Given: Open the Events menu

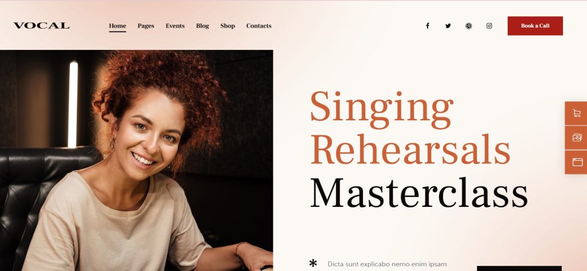Looking at the screenshot, I should 175,26.
